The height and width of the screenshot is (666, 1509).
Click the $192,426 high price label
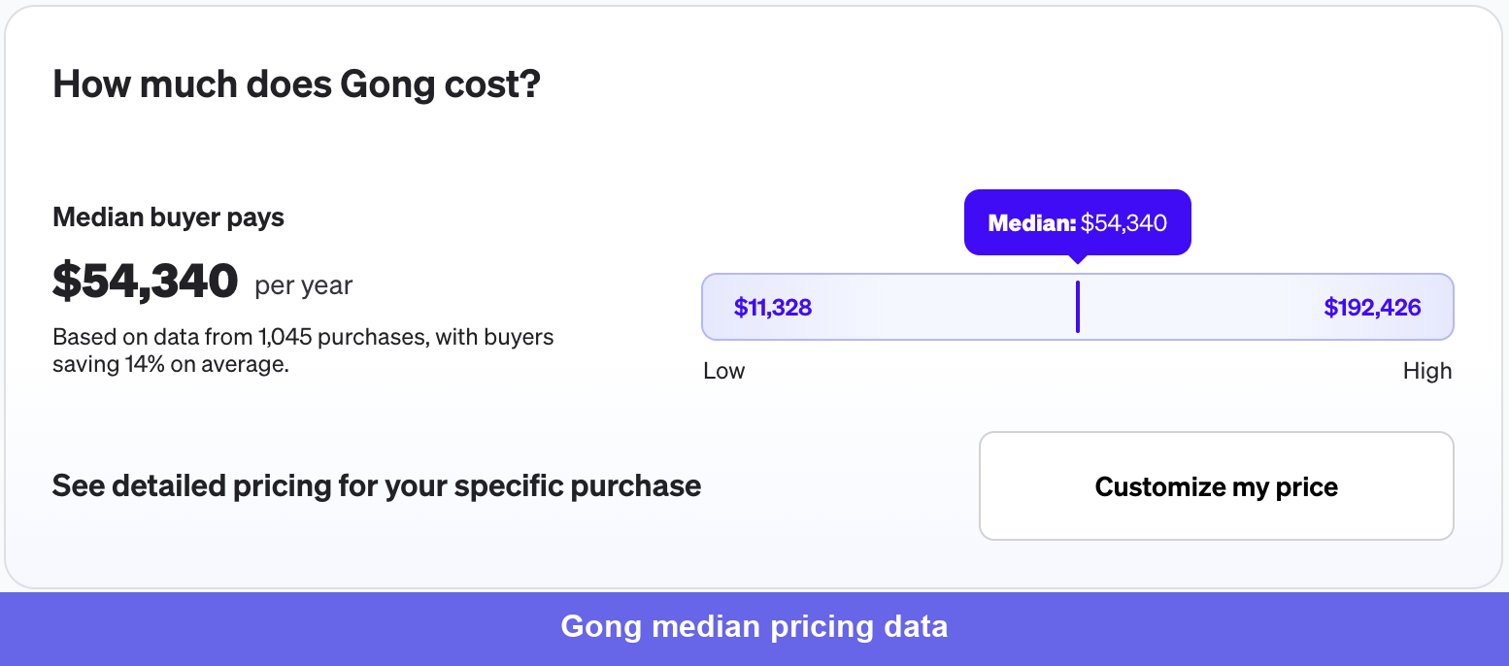[x=1371, y=307]
